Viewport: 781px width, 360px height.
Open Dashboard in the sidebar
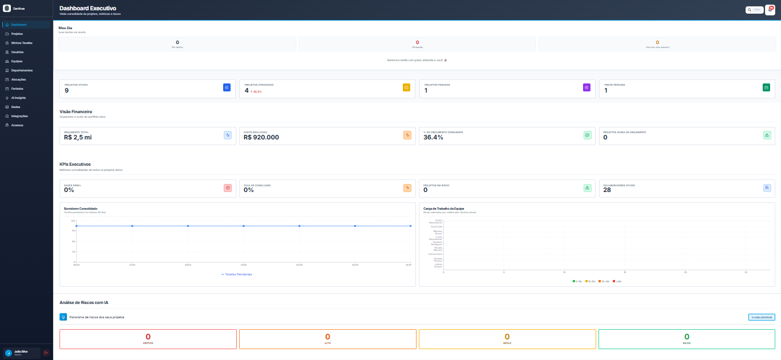pyautogui.click(x=26, y=25)
